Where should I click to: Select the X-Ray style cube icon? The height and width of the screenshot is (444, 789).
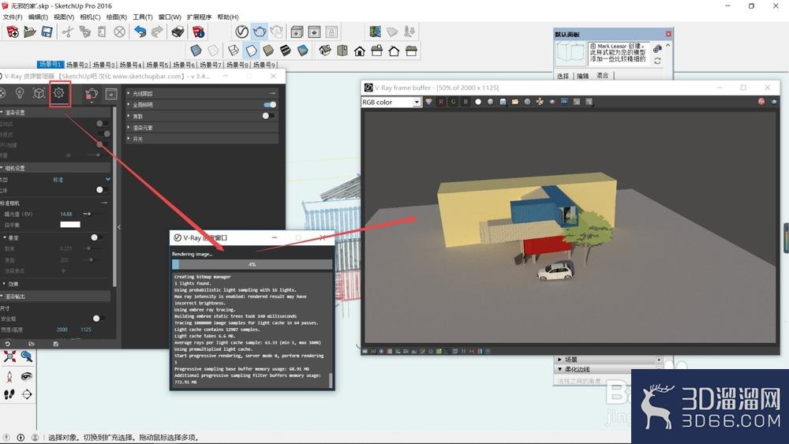(x=196, y=50)
